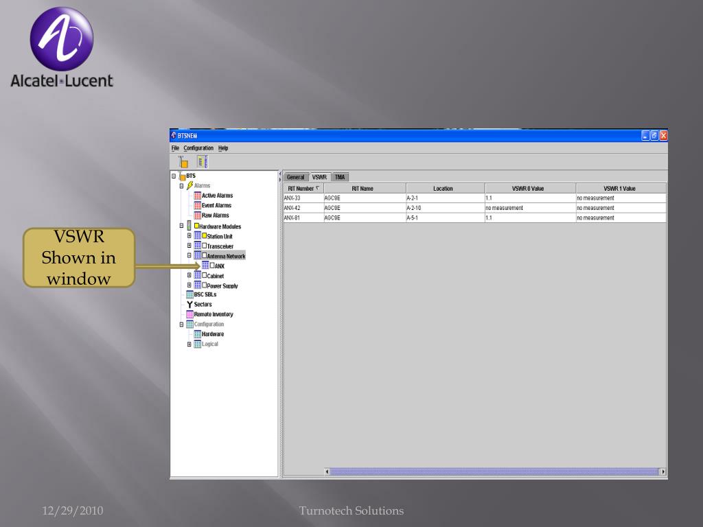Image resolution: width=703 pixels, height=527 pixels.
Task: Click the Remote Inventory icon
Action: coord(189,314)
